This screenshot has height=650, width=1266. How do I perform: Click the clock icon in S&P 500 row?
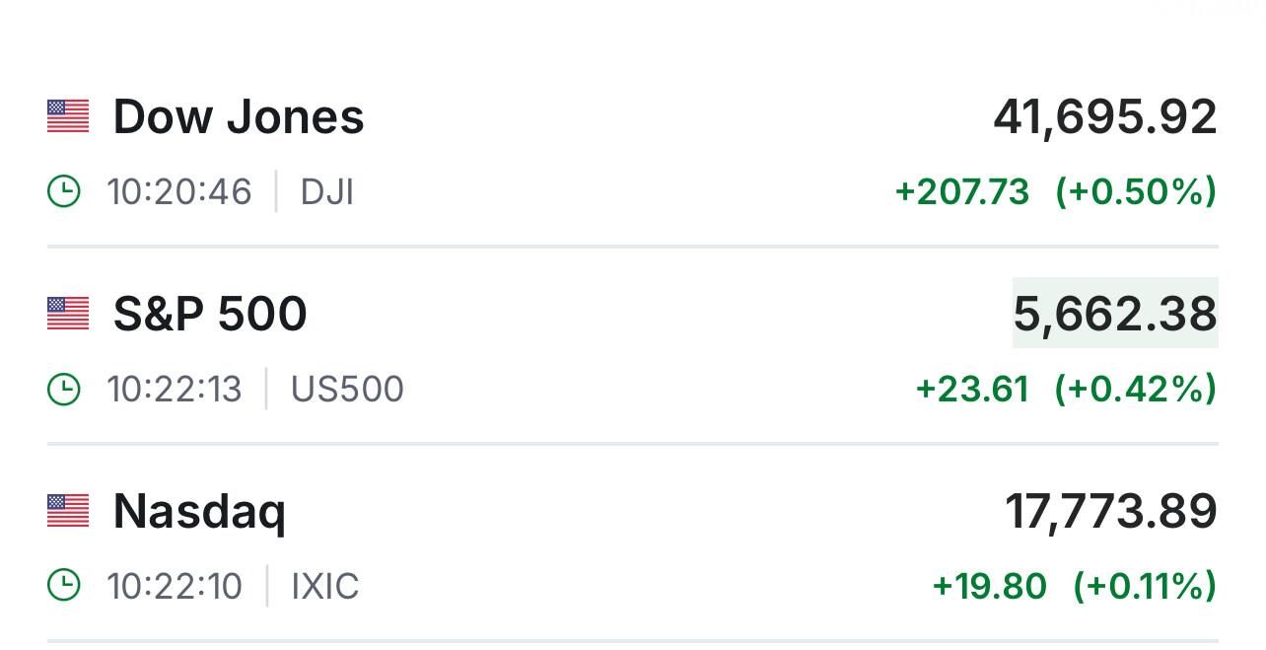click(64, 389)
